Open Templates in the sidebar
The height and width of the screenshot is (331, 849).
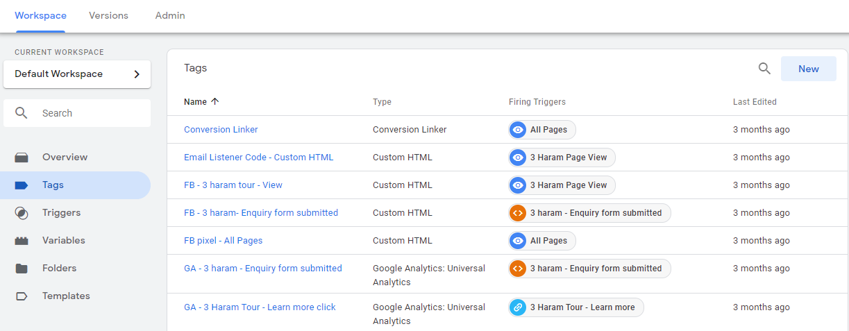(x=66, y=296)
